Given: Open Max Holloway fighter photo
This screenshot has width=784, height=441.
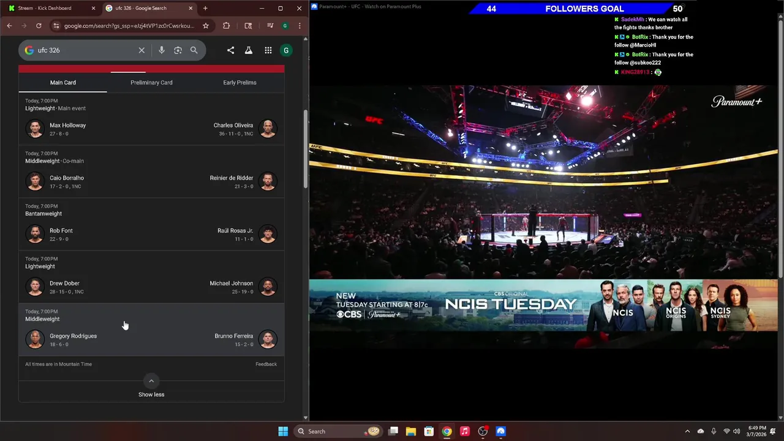Looking at the screenshot, I should click(35, 129).
